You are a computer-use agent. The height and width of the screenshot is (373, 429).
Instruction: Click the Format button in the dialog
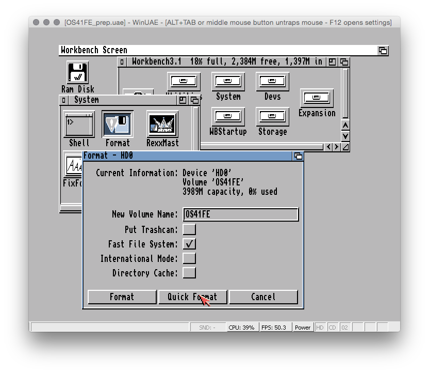click(122, 297)
